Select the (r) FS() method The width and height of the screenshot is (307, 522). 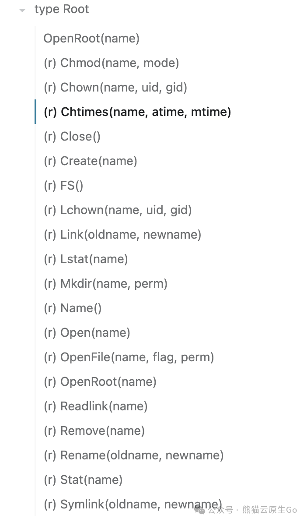pos(63,185)
